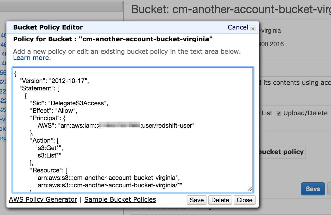The width and height of the screenshot is (331, 215).
Task: Close the dialog using the X icon
Action: coord(253,28)
